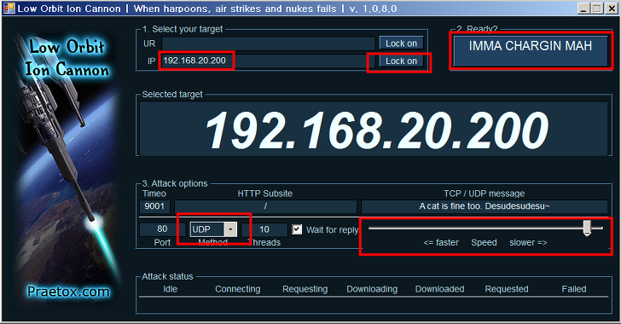Maximize the Low Orbit Ion Cannon window
Screen dimensions: 621x324
(597, 9)
